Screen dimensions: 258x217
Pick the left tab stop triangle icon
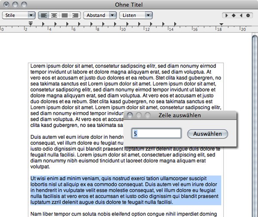click(x=227, y=15)
